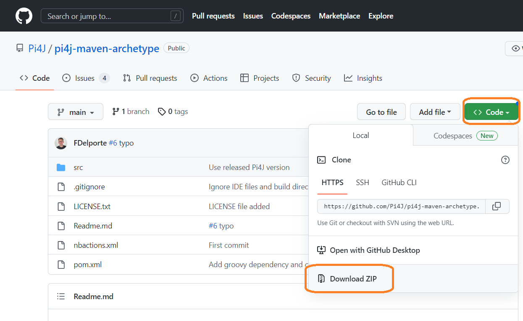Click Open with GitHub Desktop
The image size is (523, 321).
(x=375, y=250)
